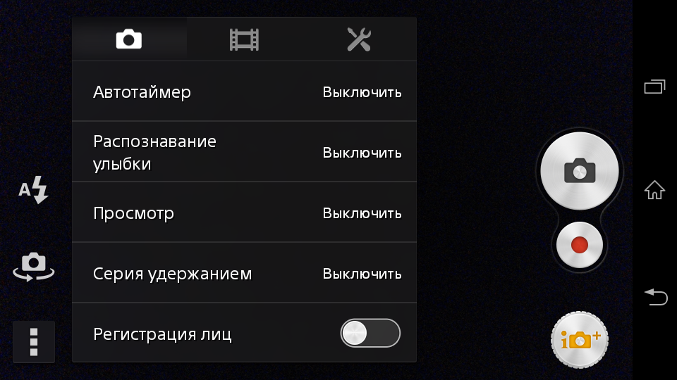Tap the auto flash icon
The width and height of the screenshot is (677, 380).
(34, 189)
